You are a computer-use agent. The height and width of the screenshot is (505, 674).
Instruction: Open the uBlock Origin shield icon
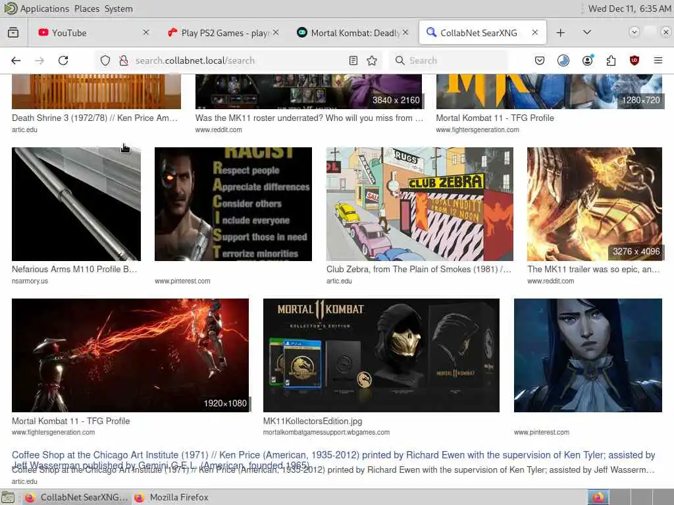click(x=635, y=60)
